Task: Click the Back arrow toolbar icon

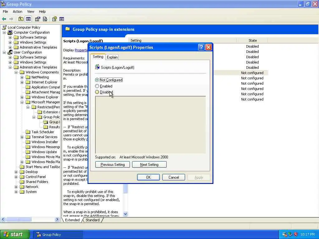Action: click(x=4, y=19)
